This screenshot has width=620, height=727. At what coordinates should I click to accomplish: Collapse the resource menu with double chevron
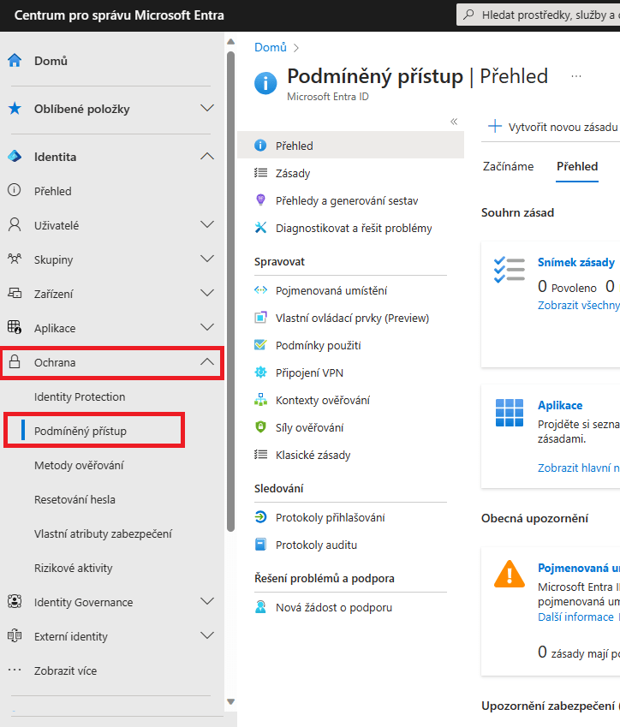click(x=454, y=122)
